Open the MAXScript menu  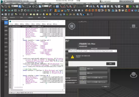pyautogui.click(x=80, y=3)
